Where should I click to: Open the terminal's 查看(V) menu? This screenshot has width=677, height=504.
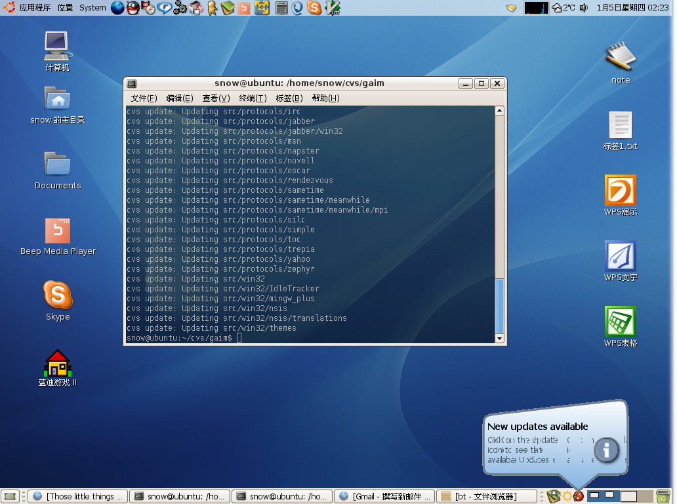pyautogui.click(x=216, y=98)
